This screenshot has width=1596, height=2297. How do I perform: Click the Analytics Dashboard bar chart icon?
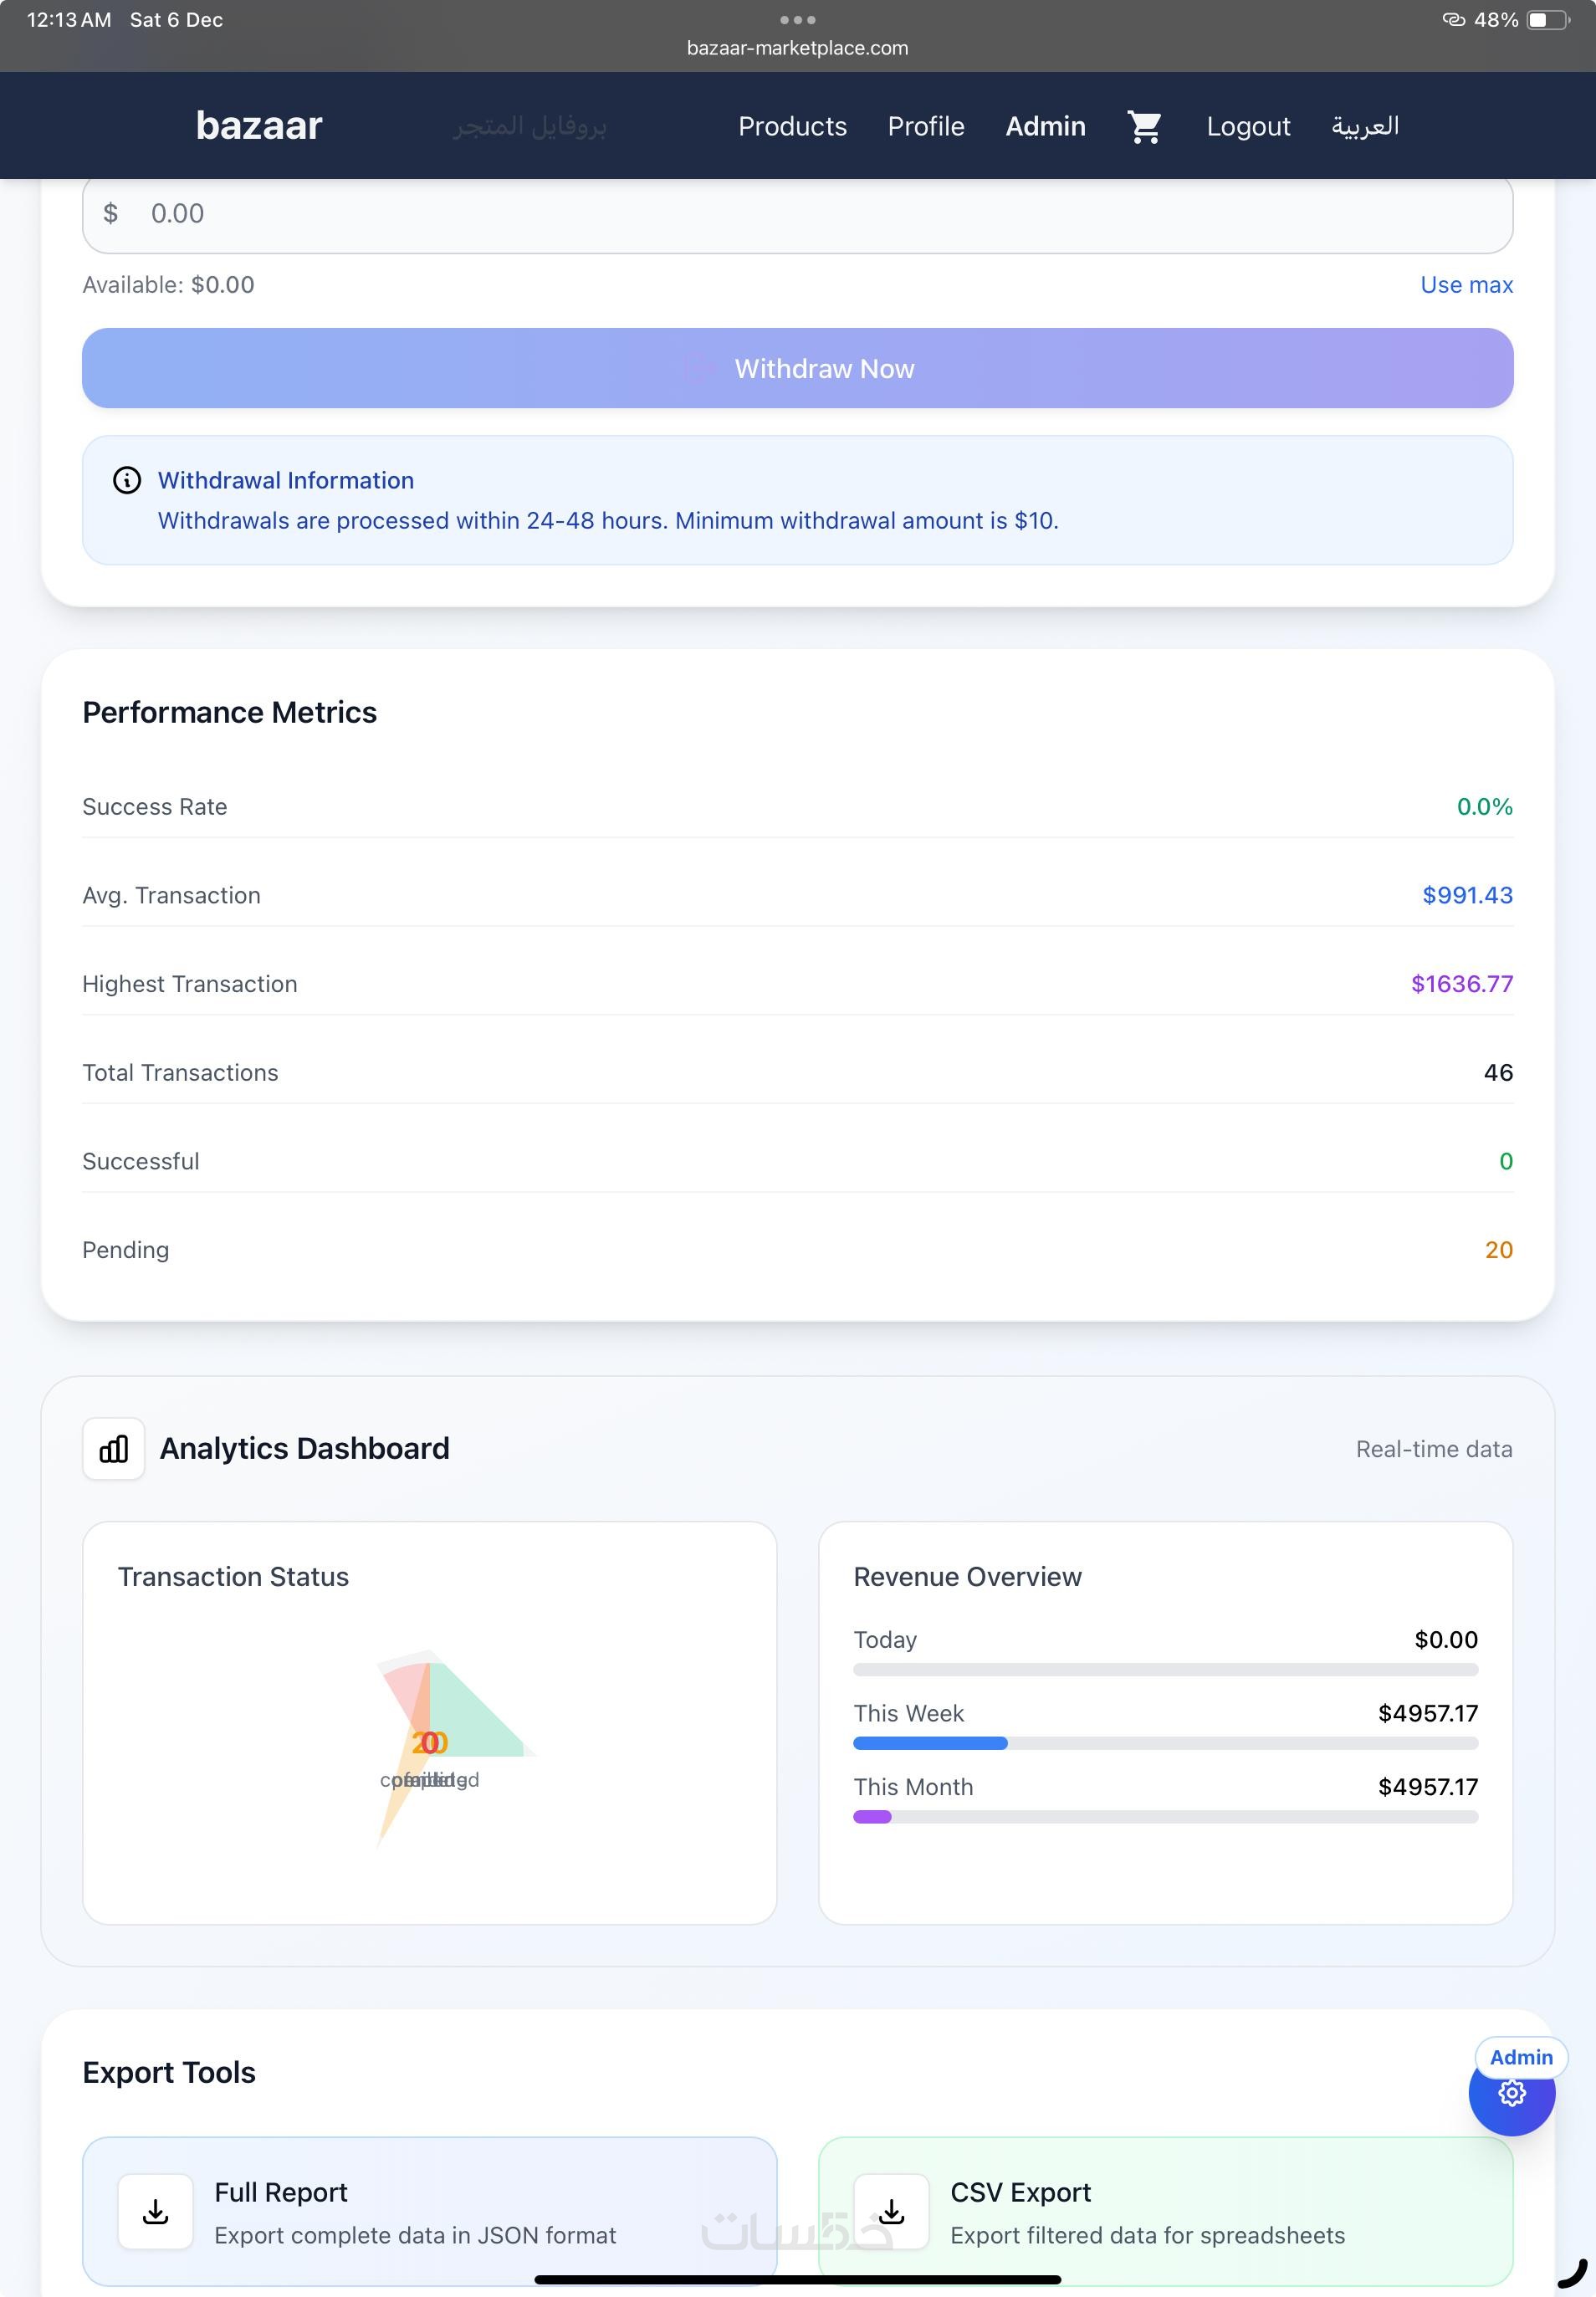pos(114,1448)
